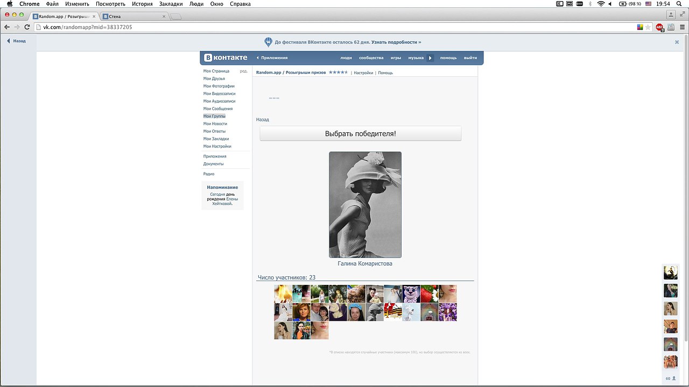Viewport: 689px width, 387px height.
Task: Open the bar chart extension icon
Action: [x=671, y=27]
